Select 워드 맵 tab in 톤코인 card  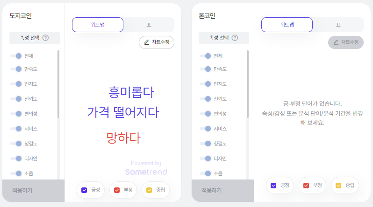(287, 25)
